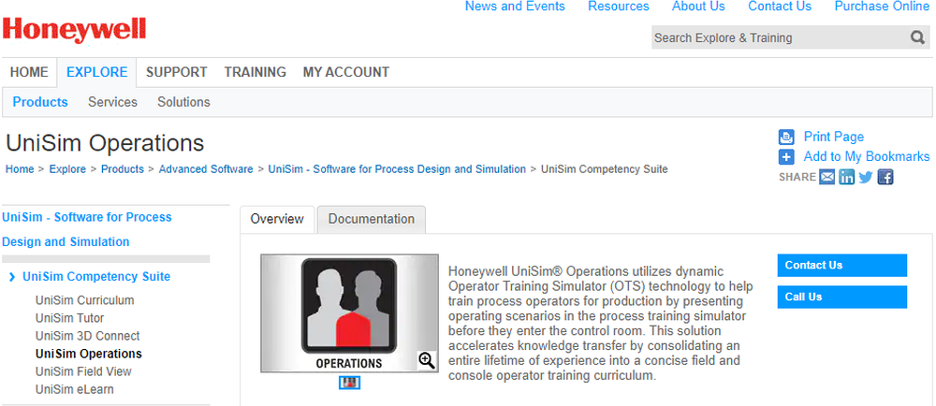Click Add to My Bookmarks text link

(x=867, y=156)
